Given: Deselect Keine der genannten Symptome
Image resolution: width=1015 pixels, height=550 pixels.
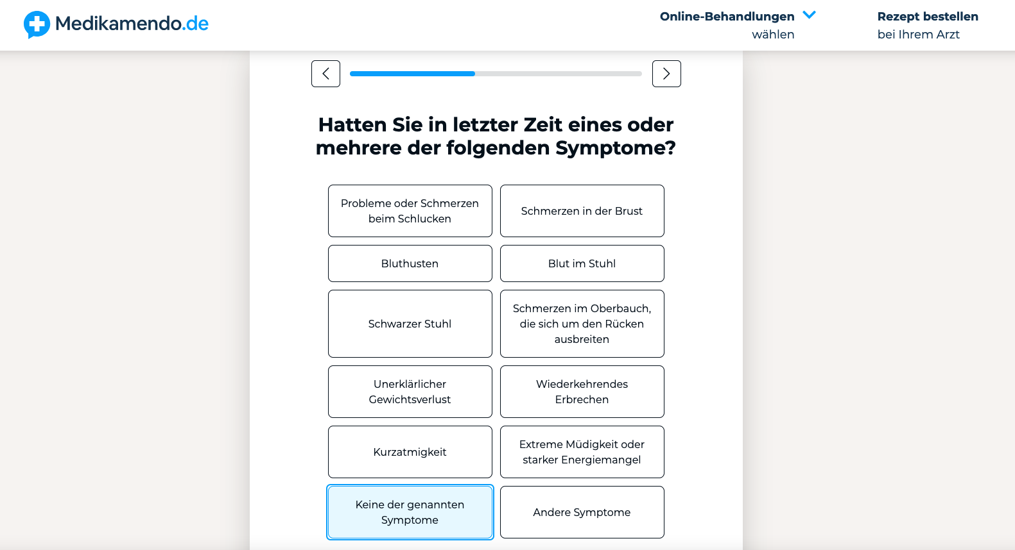Looking at the screenshot, I should coord(410,512).
